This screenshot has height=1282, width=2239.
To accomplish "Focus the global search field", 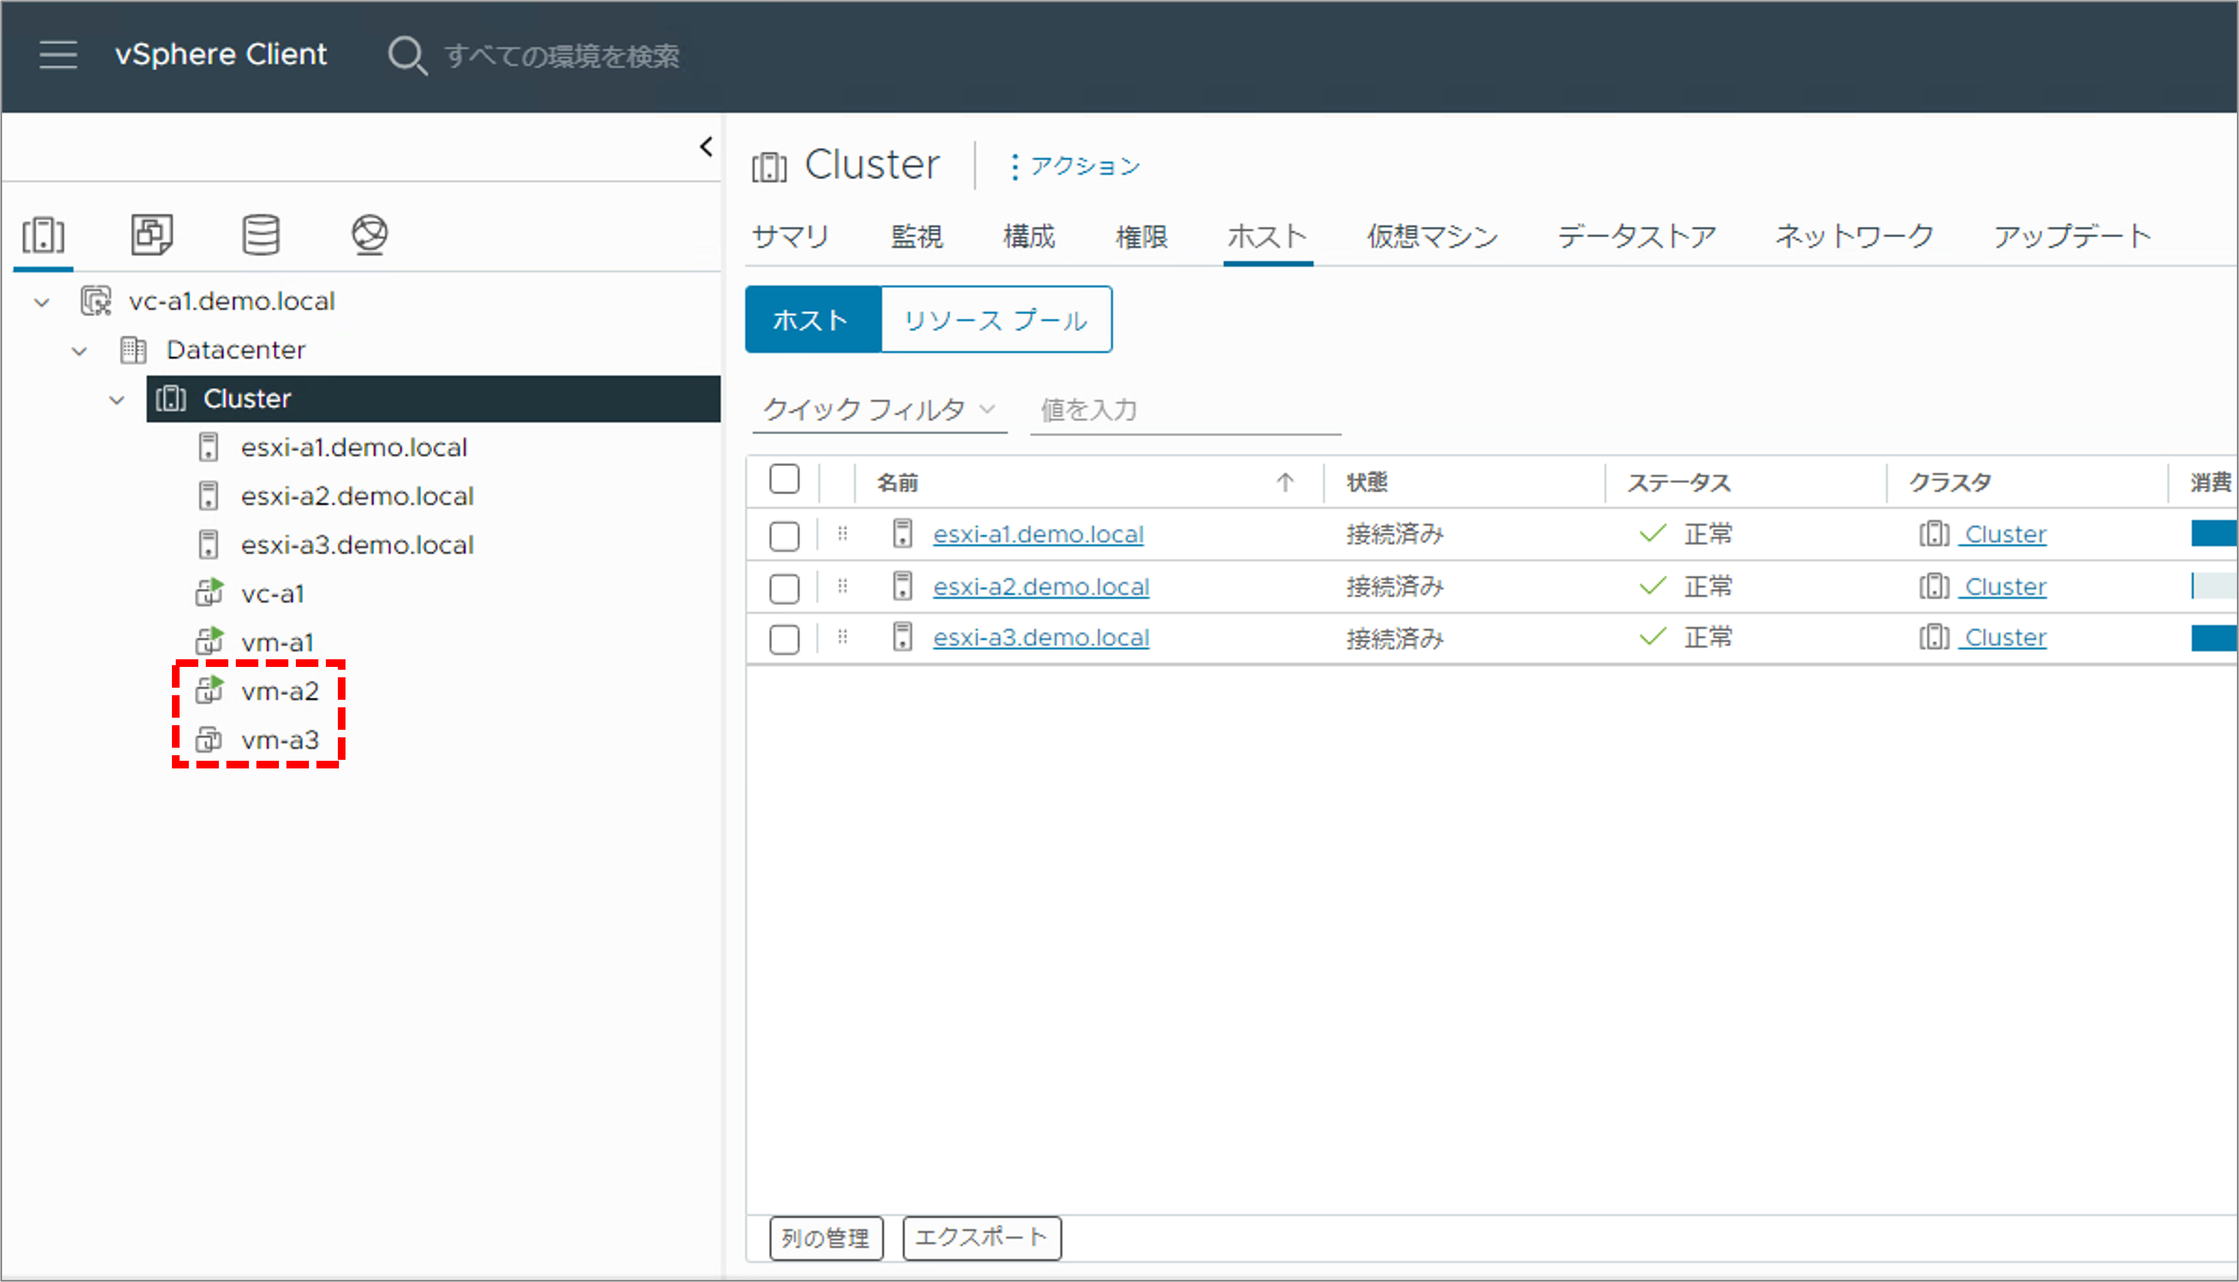I will [x=562, y=56].
